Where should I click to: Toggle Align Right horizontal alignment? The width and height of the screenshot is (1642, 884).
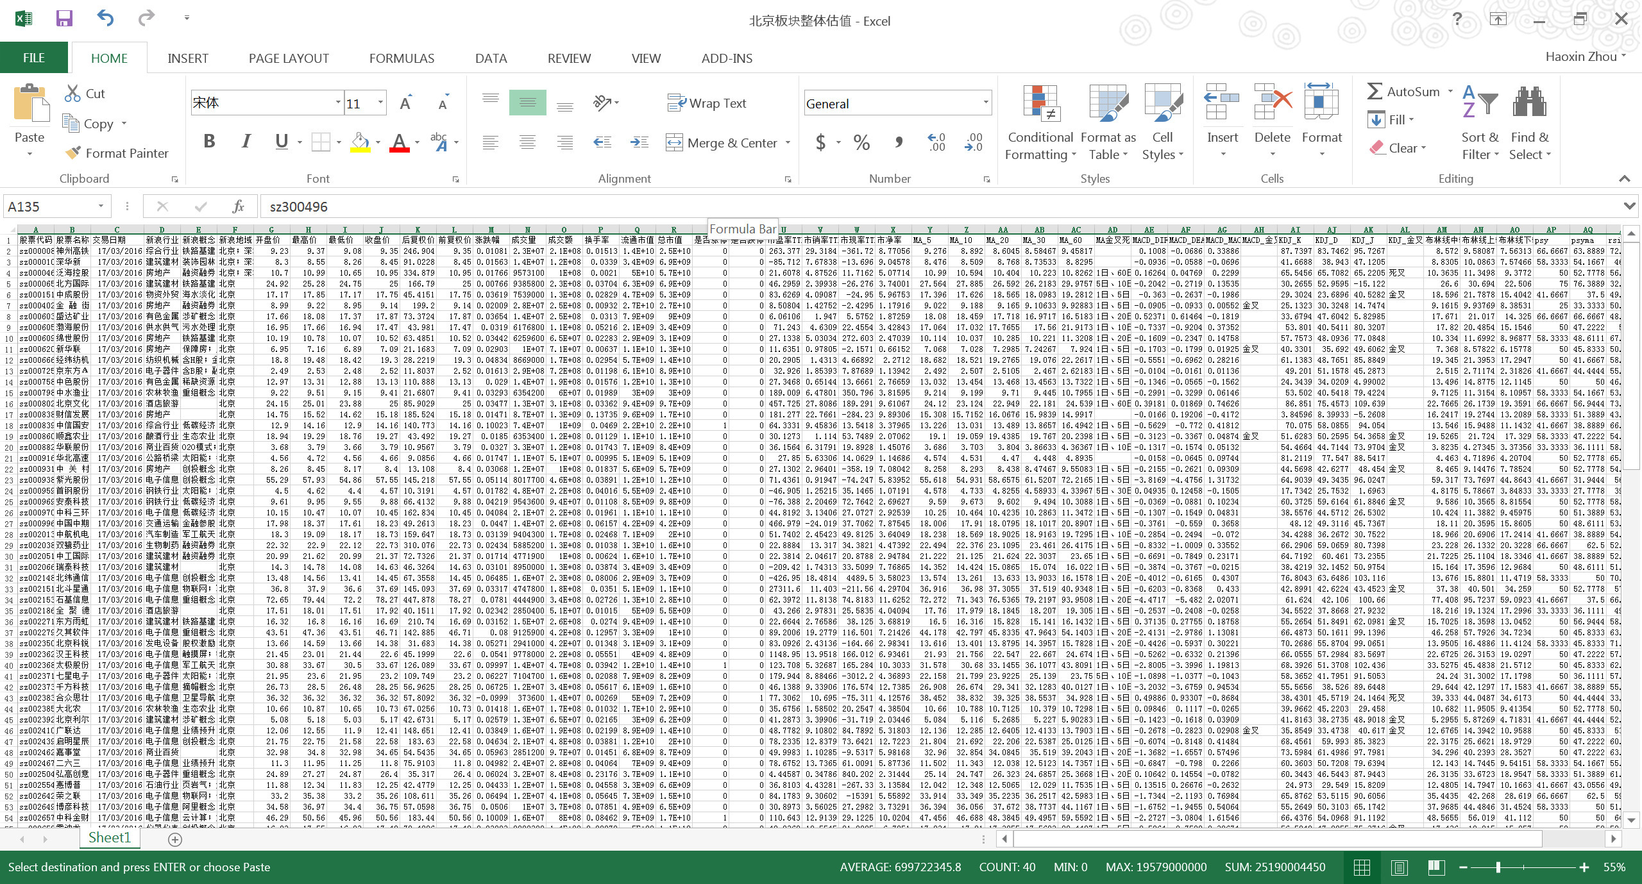point(565,142)
